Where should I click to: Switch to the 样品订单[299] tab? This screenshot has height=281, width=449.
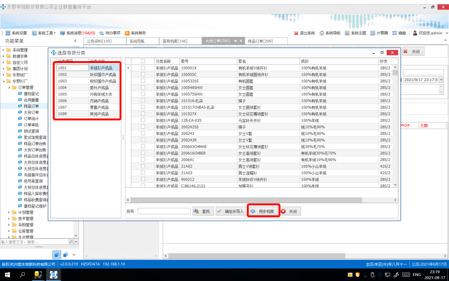[x=260, y=41]
